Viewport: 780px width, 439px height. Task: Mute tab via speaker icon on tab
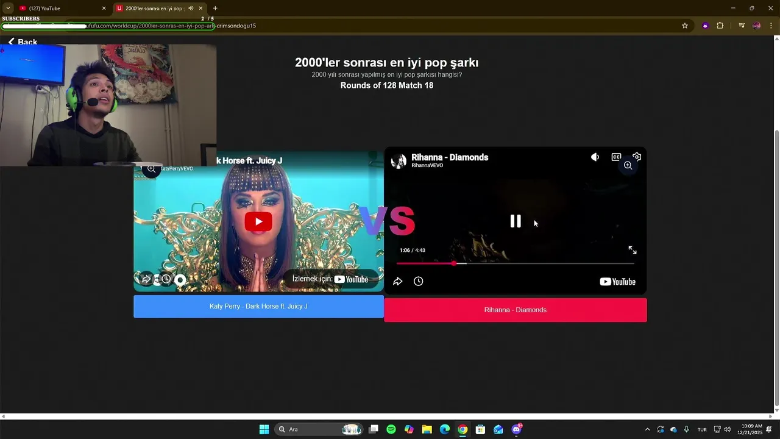coord(191,9)
